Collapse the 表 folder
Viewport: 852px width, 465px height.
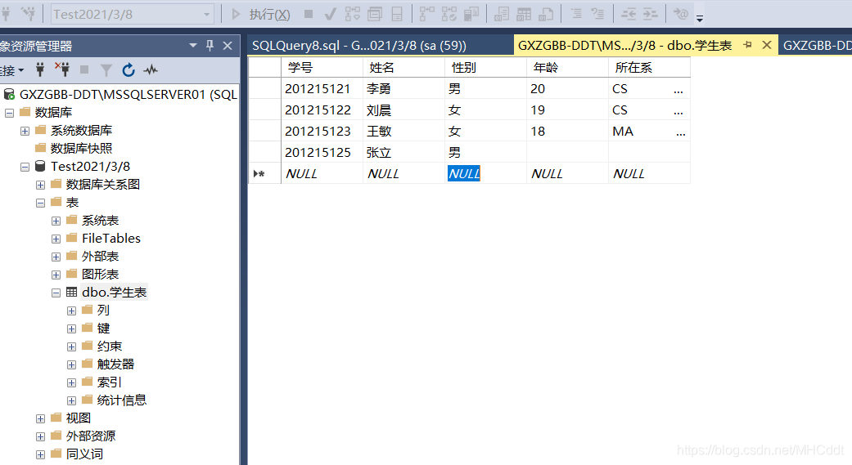point(41,203)
